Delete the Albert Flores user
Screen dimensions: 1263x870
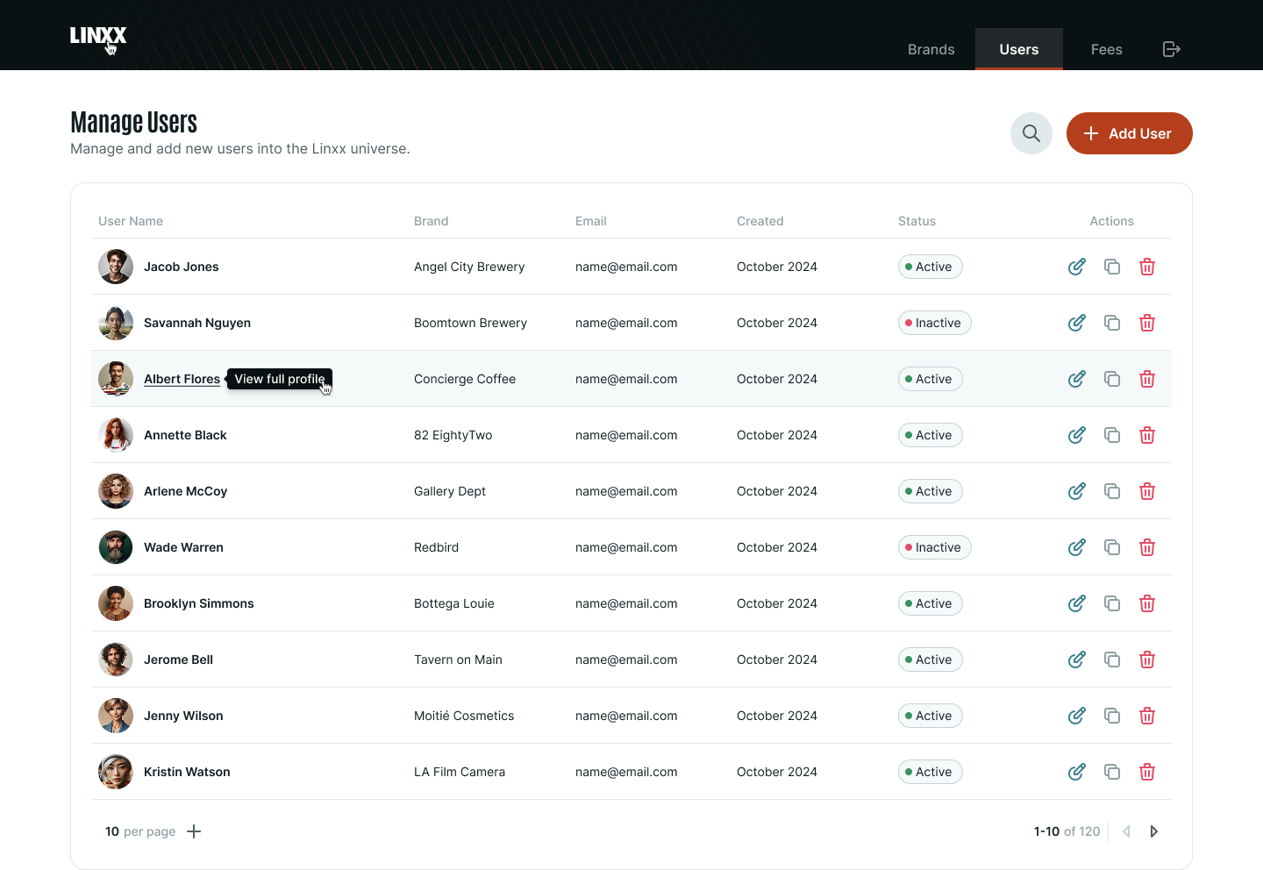tap(1146, 379)
